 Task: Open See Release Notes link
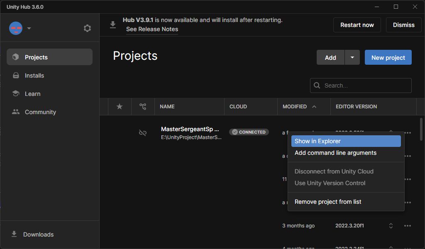coord(152,29)
